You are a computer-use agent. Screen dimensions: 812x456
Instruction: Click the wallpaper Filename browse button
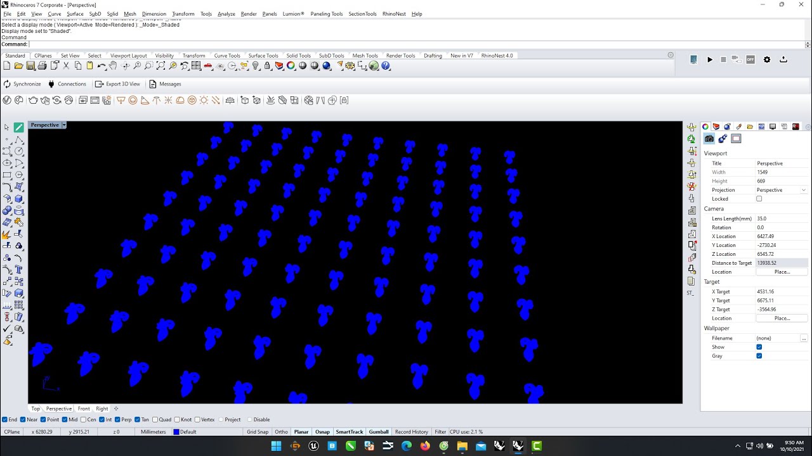[x=804, y=338]
